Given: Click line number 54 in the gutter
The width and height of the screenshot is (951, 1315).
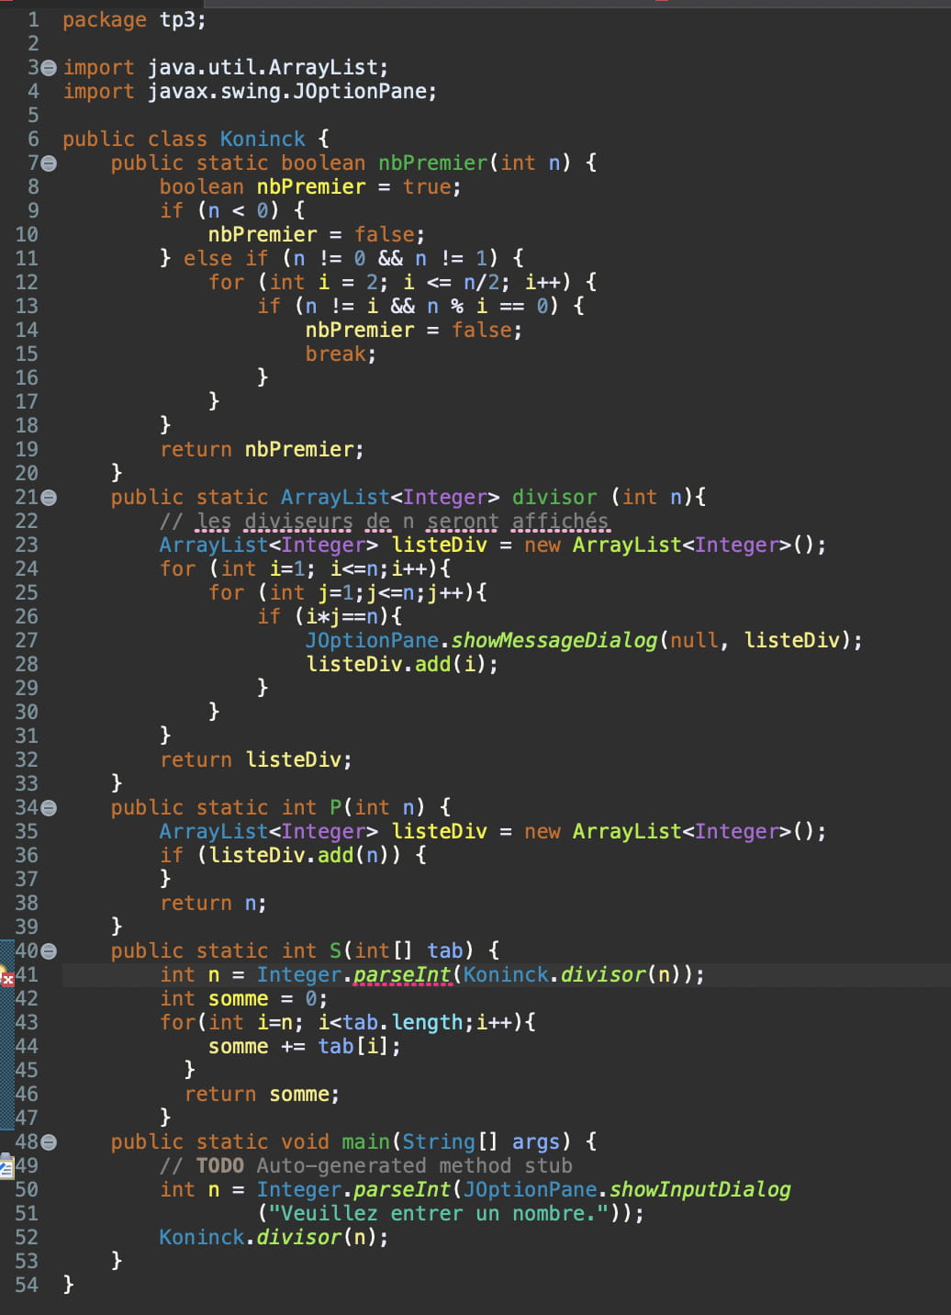Looking at the screenshot, I should point(27,1286).
